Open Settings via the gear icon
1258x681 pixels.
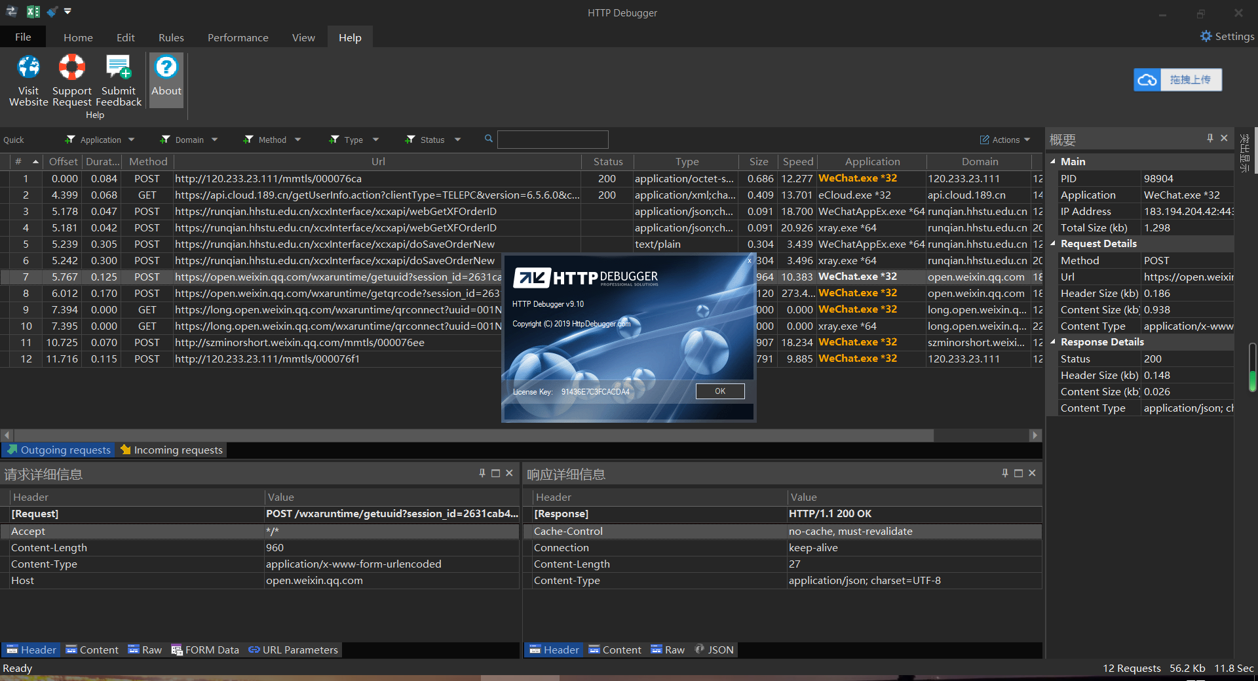[1206, 37]
